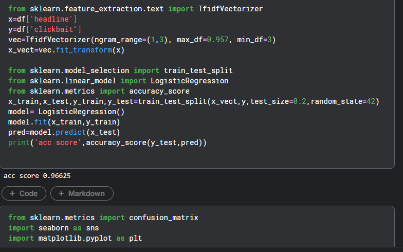Click the vec=TfidfVectorizer(ngram_range...) line
This screenshot has width=403, height=252.
[142, 40]
